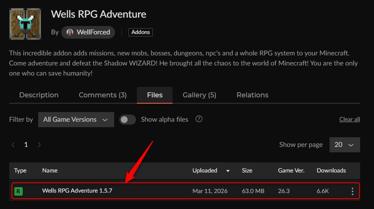Screen dimensions: 374x209
Task: Open the Relations tab
Action: coord(252,95)
